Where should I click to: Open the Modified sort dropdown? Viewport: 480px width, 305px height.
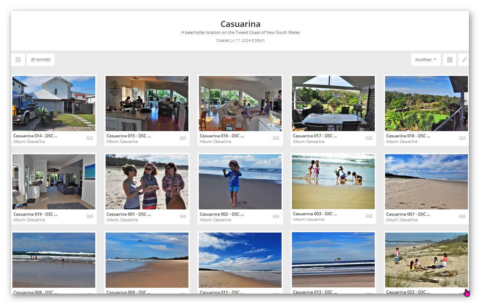click(x=426, y=60)
